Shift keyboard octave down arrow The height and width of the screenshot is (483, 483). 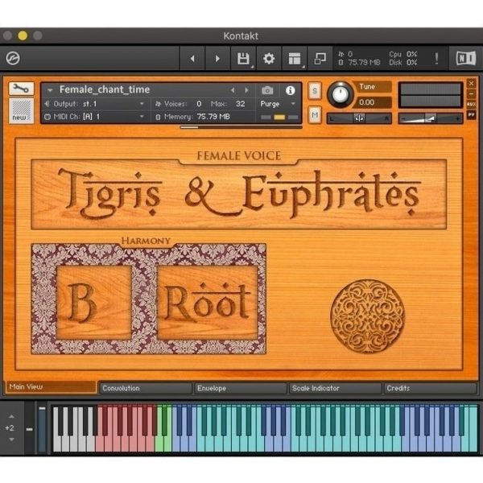[11, 440]
